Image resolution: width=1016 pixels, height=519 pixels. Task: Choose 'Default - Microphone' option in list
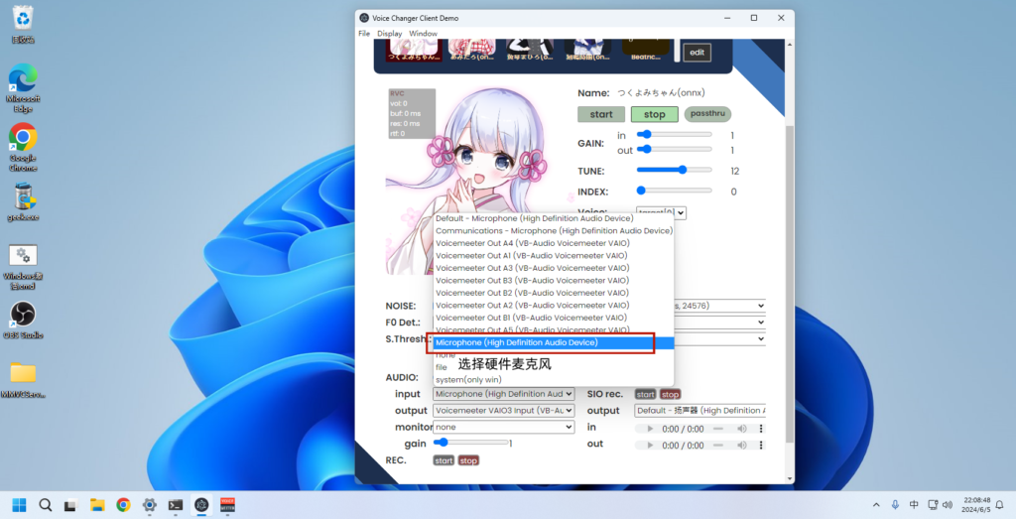coord(554,218)
